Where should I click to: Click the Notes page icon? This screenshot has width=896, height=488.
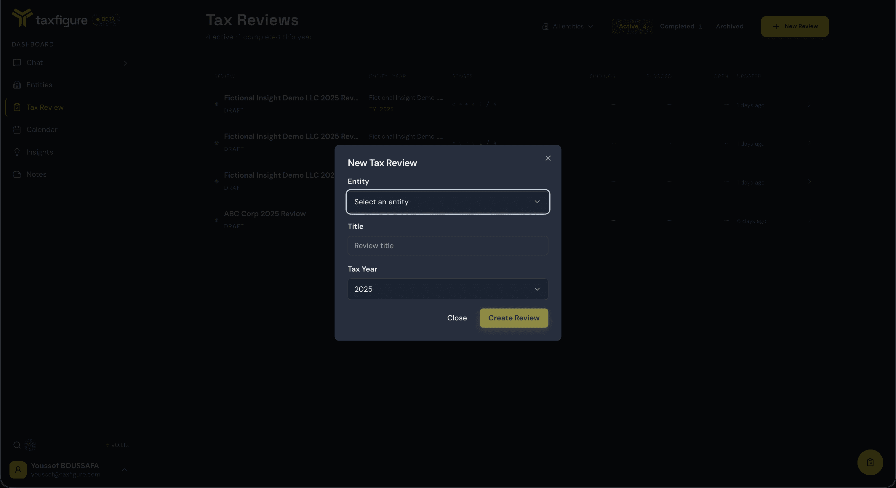[17, 174]
